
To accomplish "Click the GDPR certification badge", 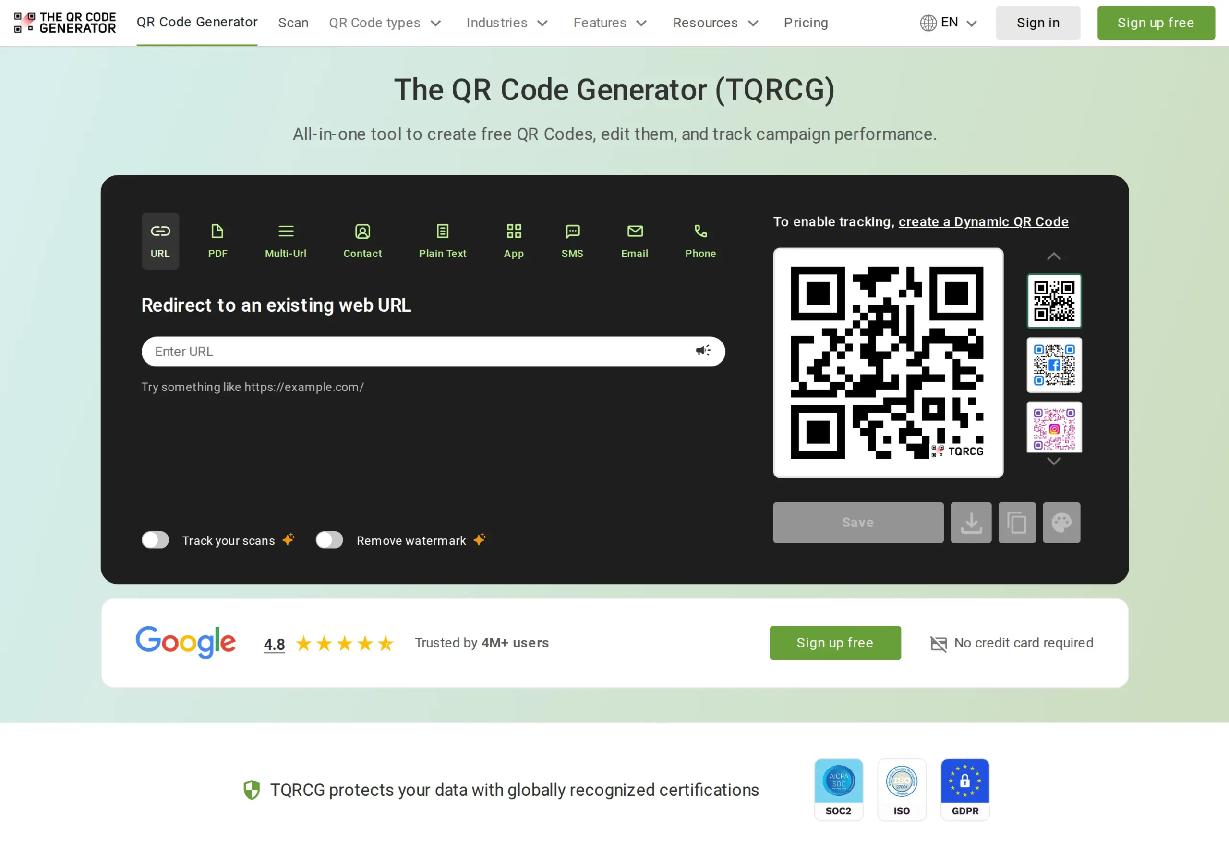I will [x=965, y=789].
